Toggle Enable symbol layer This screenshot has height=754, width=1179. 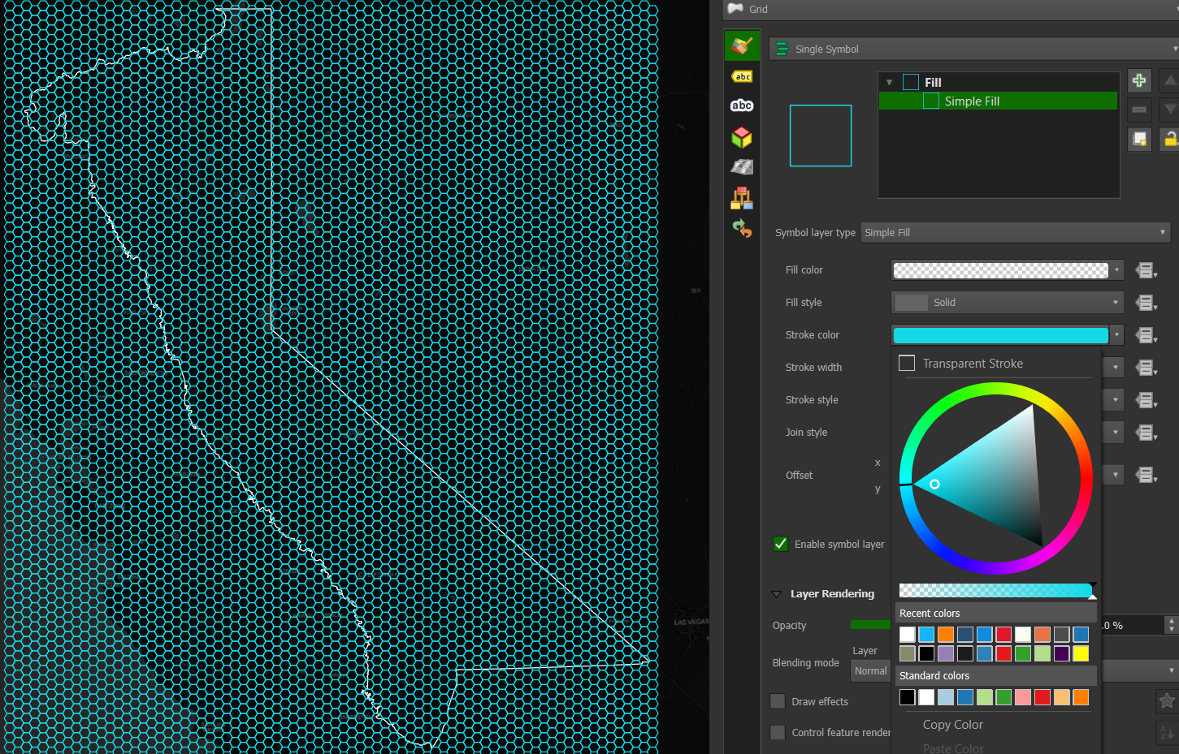tap(780, 544)
